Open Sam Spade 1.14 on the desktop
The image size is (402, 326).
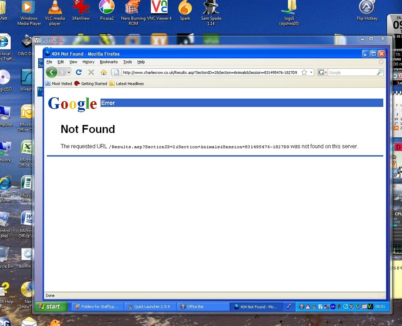211,13
